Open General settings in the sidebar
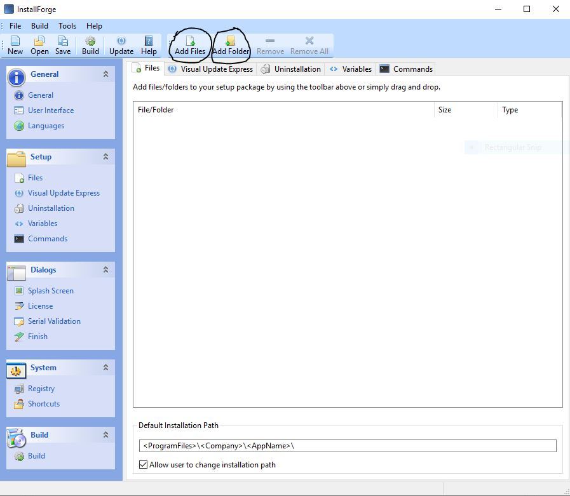Viewport: 570px width, 496px height. click(x=41, y=95)
